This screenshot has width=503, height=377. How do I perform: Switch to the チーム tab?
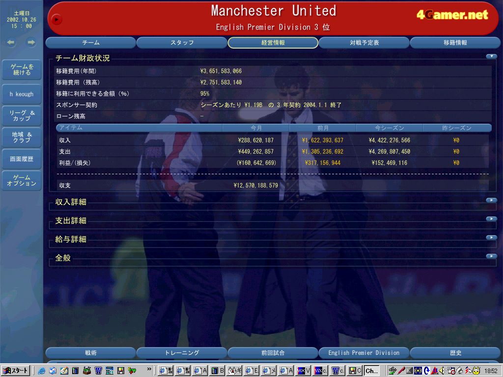91,43
